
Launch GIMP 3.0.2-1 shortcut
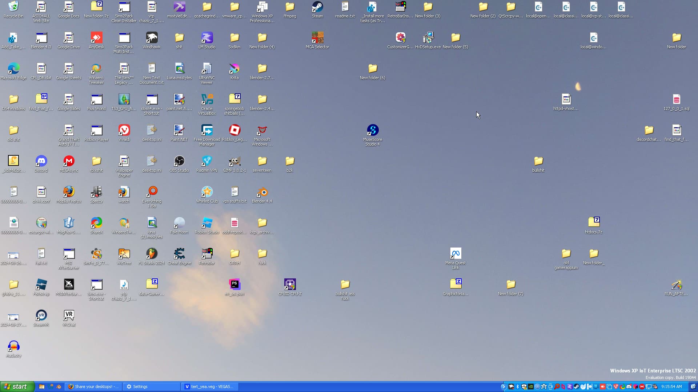click(x=234, y=164)
